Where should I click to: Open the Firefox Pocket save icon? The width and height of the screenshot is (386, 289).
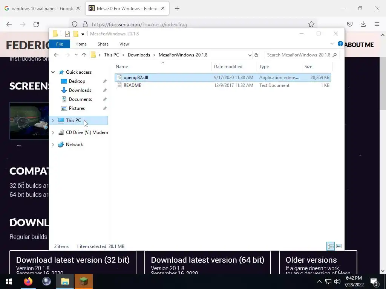(349, 24)
